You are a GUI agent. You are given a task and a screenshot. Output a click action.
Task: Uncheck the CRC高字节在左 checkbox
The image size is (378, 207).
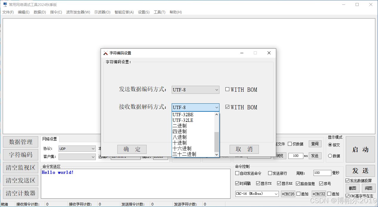[348, 196]
